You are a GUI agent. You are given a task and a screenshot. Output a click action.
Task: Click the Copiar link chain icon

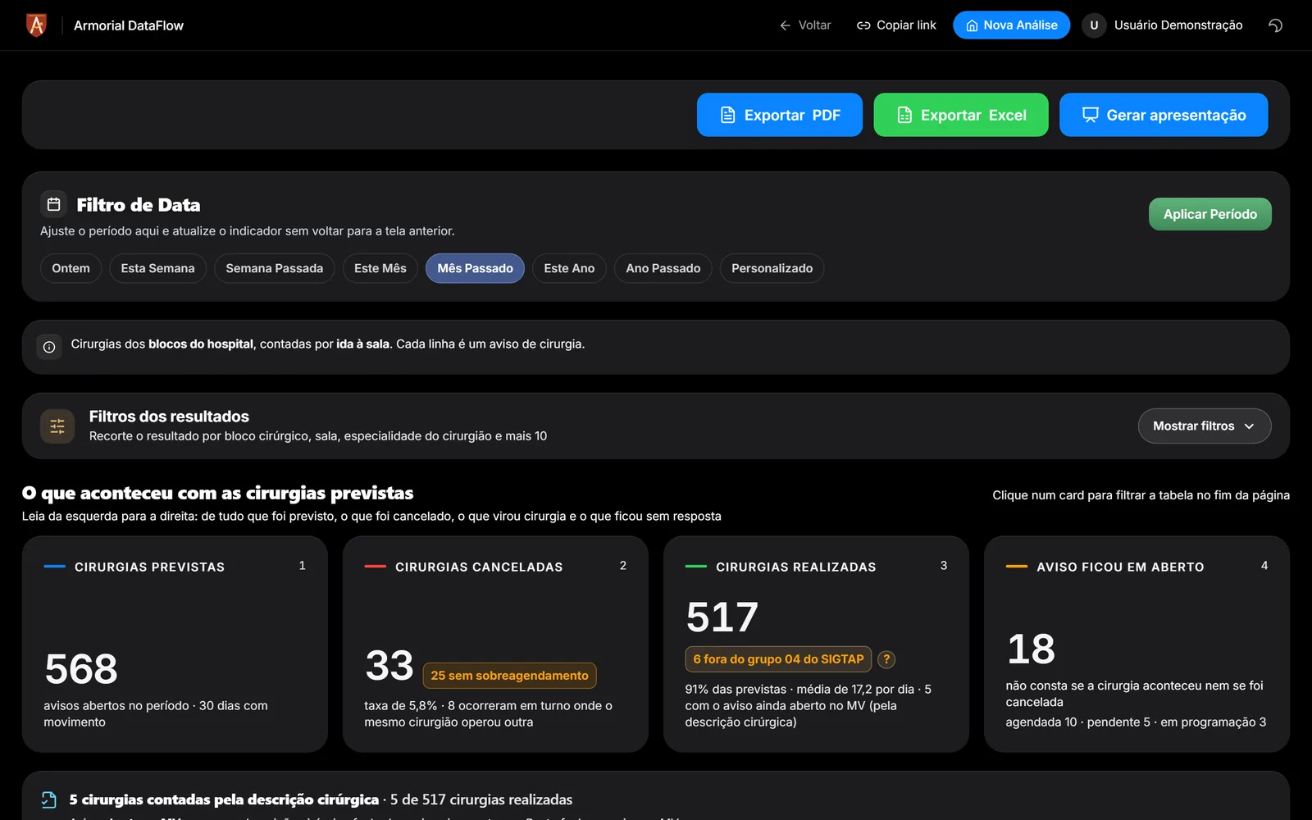pyautogui.click(x=863, y=25)
